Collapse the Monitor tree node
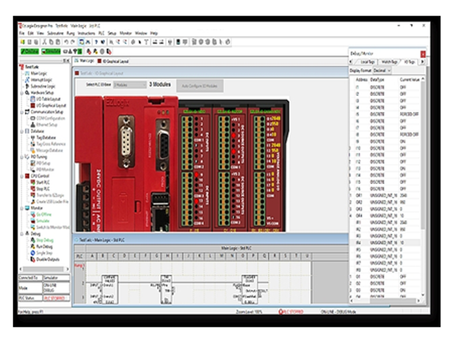The image size is (453, 343). click(22, 208)
